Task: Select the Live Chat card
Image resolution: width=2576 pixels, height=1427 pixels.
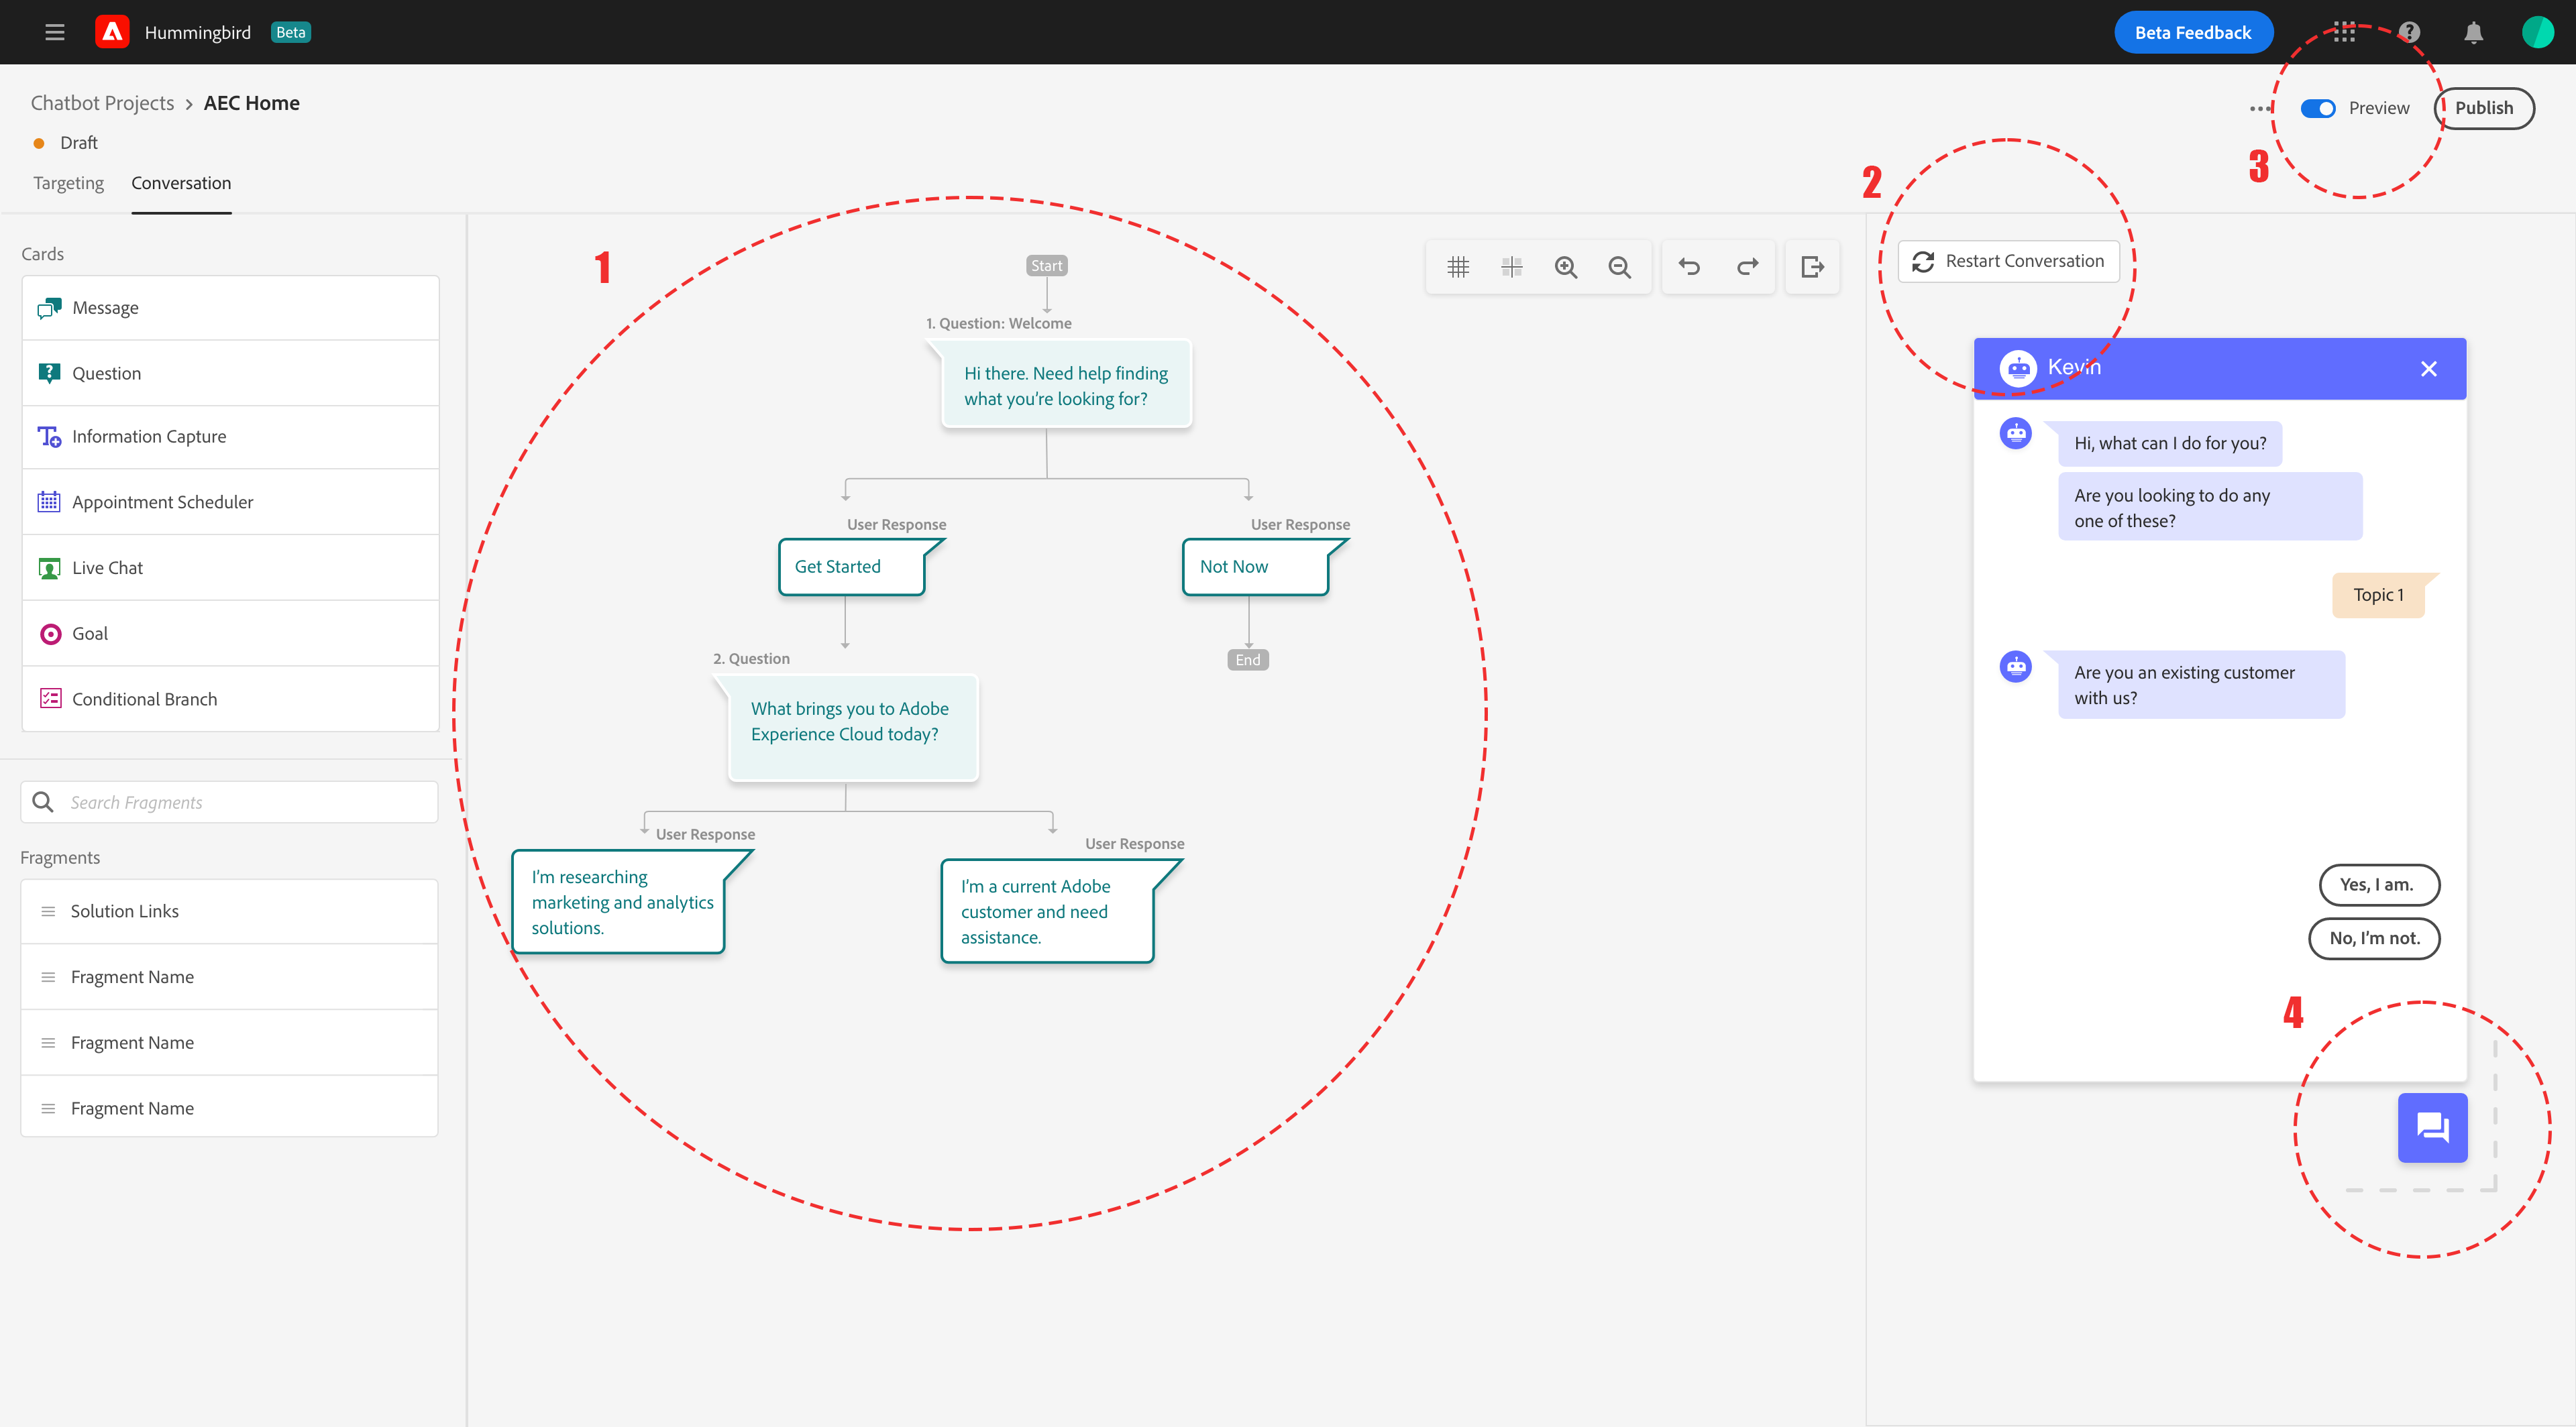Action: pos(230,567)
